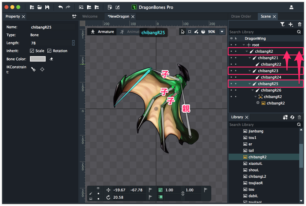Viewport: 306px width, 206px height.
Task: Click the Library refresh icon
Action: coord(292,117)
